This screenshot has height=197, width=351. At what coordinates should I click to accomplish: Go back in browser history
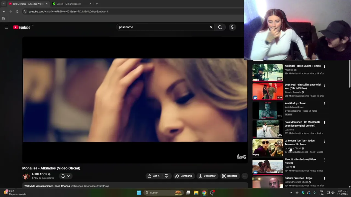click(4, 11)
